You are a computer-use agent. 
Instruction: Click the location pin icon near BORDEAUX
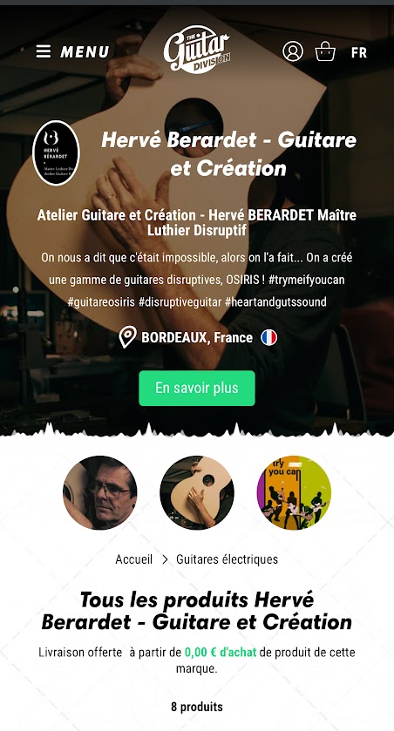[x=128, y=336]
